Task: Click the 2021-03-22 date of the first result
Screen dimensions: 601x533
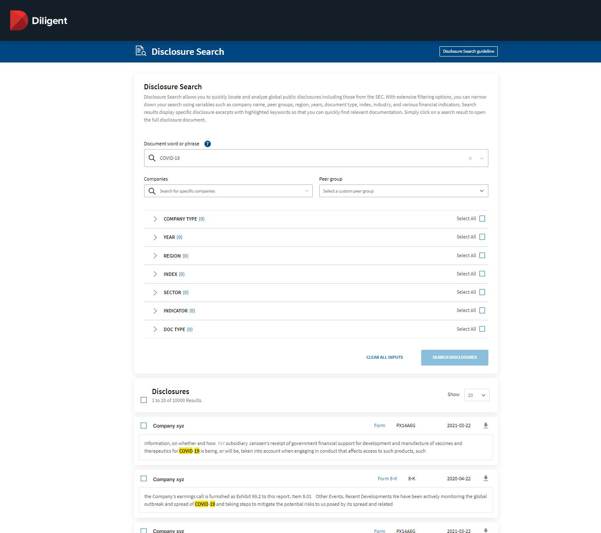Action: pyautogui.click(x=459, y=425)
